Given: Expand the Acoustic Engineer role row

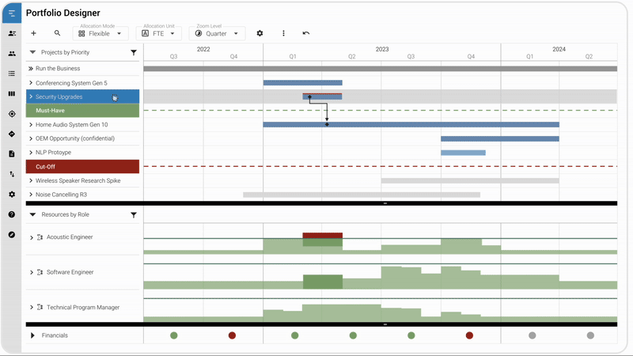Looking at the screenshot, I should [32, 237].
